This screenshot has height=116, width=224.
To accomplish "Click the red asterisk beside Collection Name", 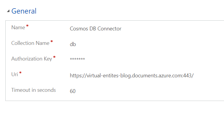I will click(52, 42).
